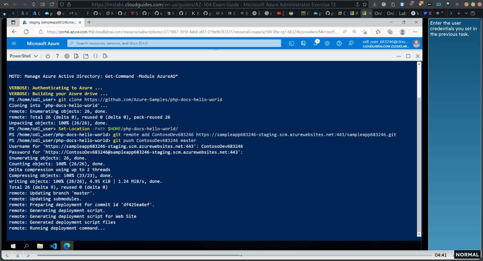This screenshot has height=261, width=483.
Task: Open the Azure portal hamburger menu
Action: coord(14,43)
